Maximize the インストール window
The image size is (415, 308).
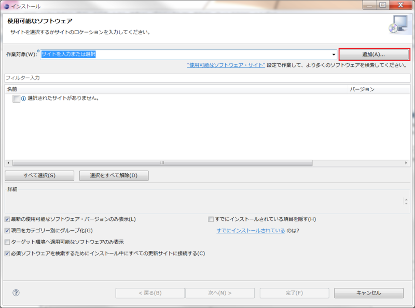(382, 5)
